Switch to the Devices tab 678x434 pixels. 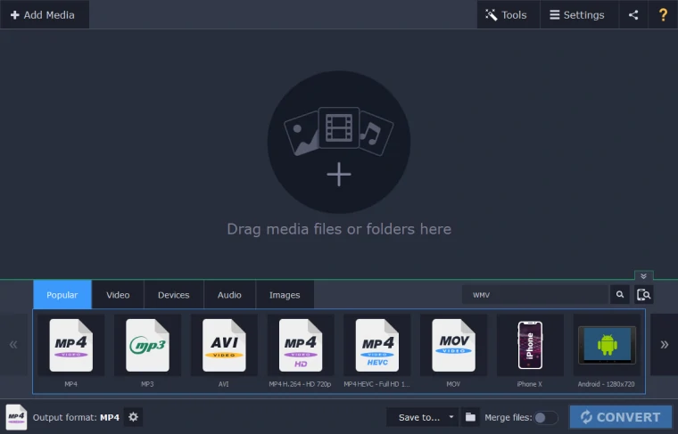click(x=173, y=294)
